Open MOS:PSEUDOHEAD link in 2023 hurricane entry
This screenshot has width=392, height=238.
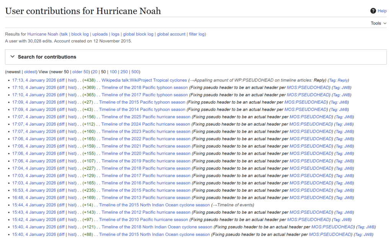310,131
